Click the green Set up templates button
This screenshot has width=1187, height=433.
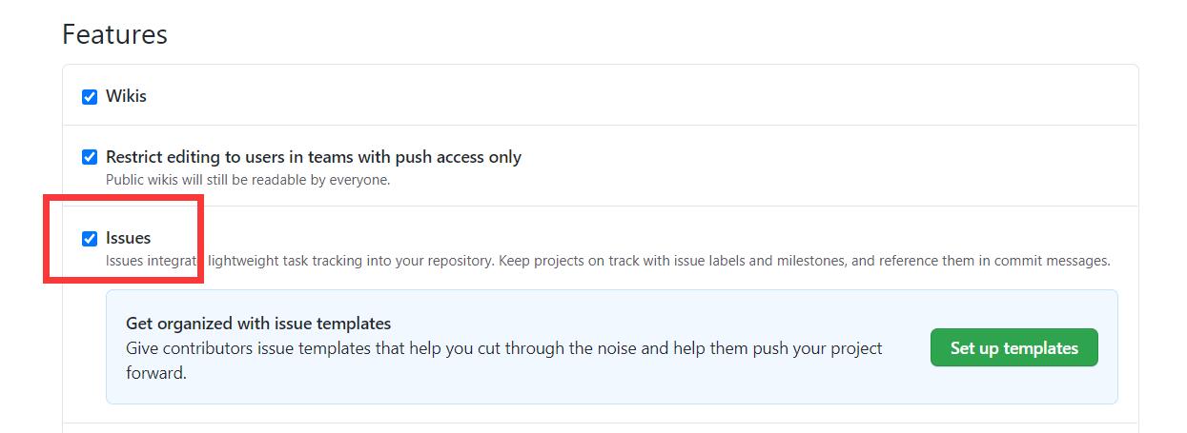coord(1013,348)
